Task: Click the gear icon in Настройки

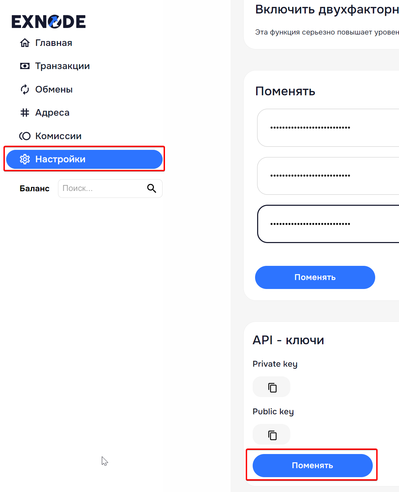Action: click(x=25, y=159)
